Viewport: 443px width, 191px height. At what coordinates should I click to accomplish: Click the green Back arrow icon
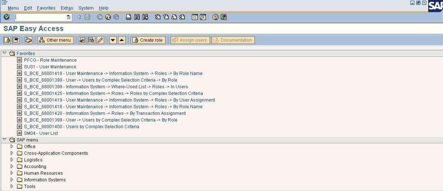pos(100,17)
